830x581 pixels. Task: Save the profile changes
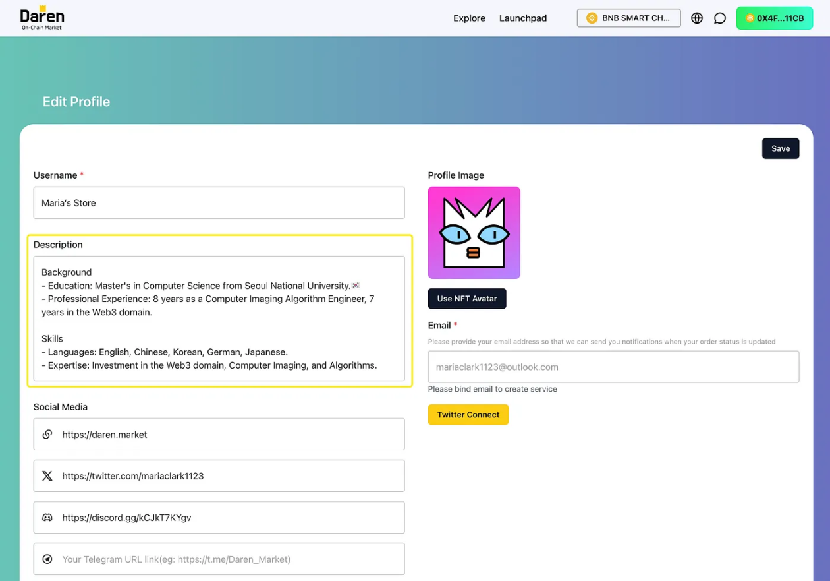tap(781, 148)
